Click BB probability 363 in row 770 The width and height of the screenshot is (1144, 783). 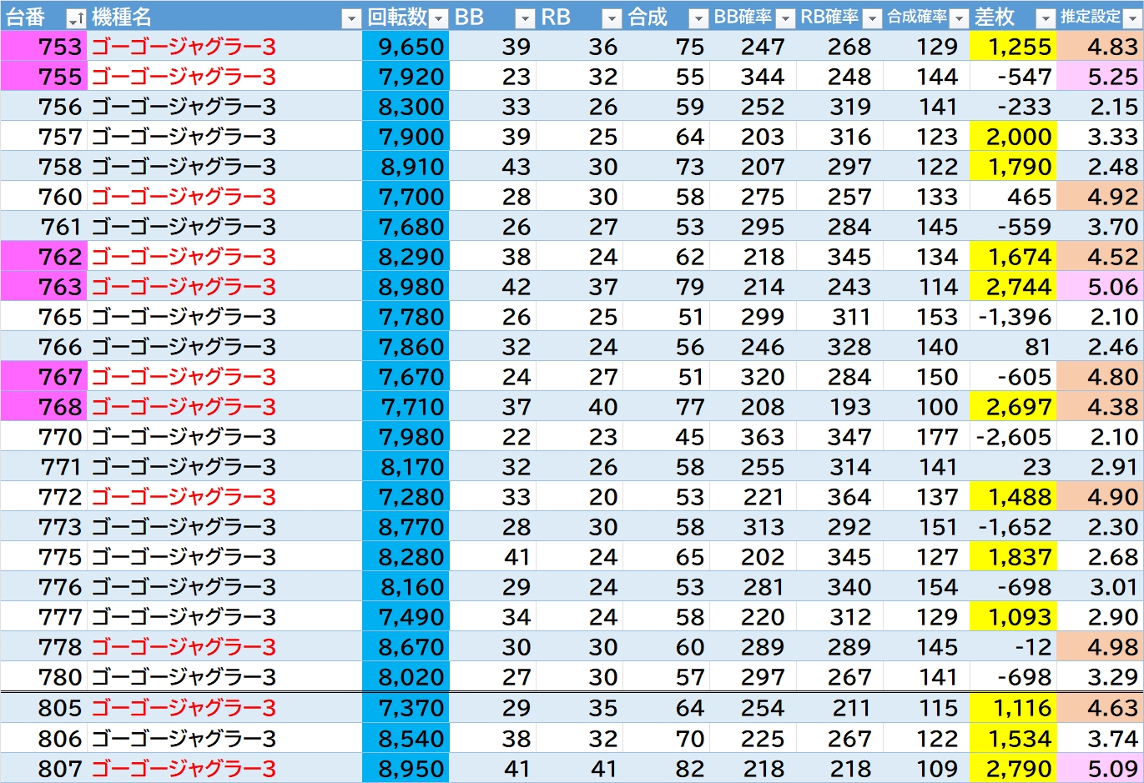click(x=753, y=437)
